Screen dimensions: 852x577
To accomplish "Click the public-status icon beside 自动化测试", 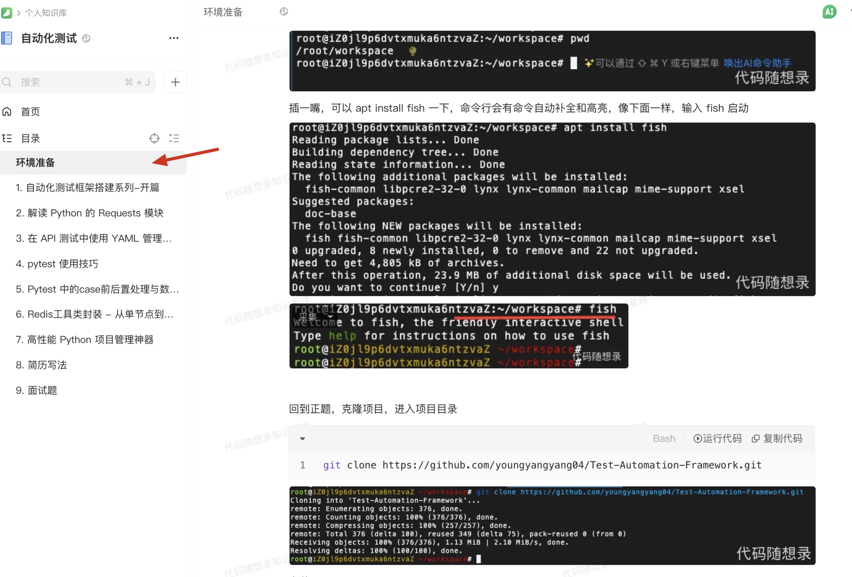I will 86,38.
